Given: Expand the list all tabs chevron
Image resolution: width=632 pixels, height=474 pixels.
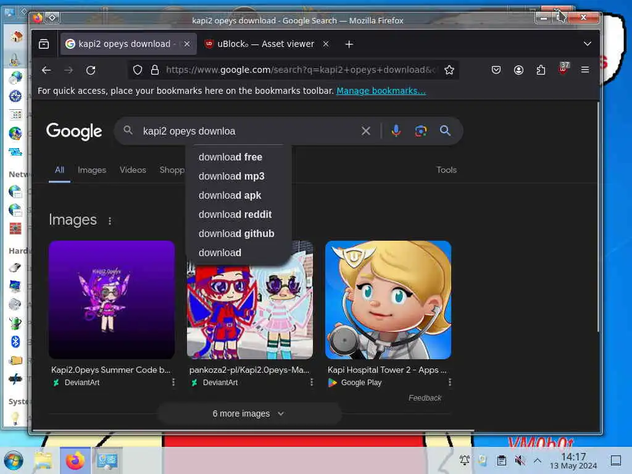Looking at the screenshot, I should point(588,44).
